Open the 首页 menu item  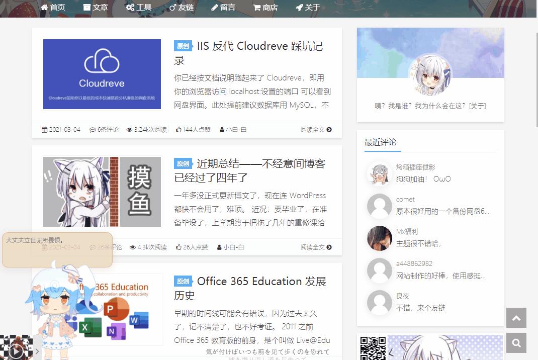(x=52, y=8)
